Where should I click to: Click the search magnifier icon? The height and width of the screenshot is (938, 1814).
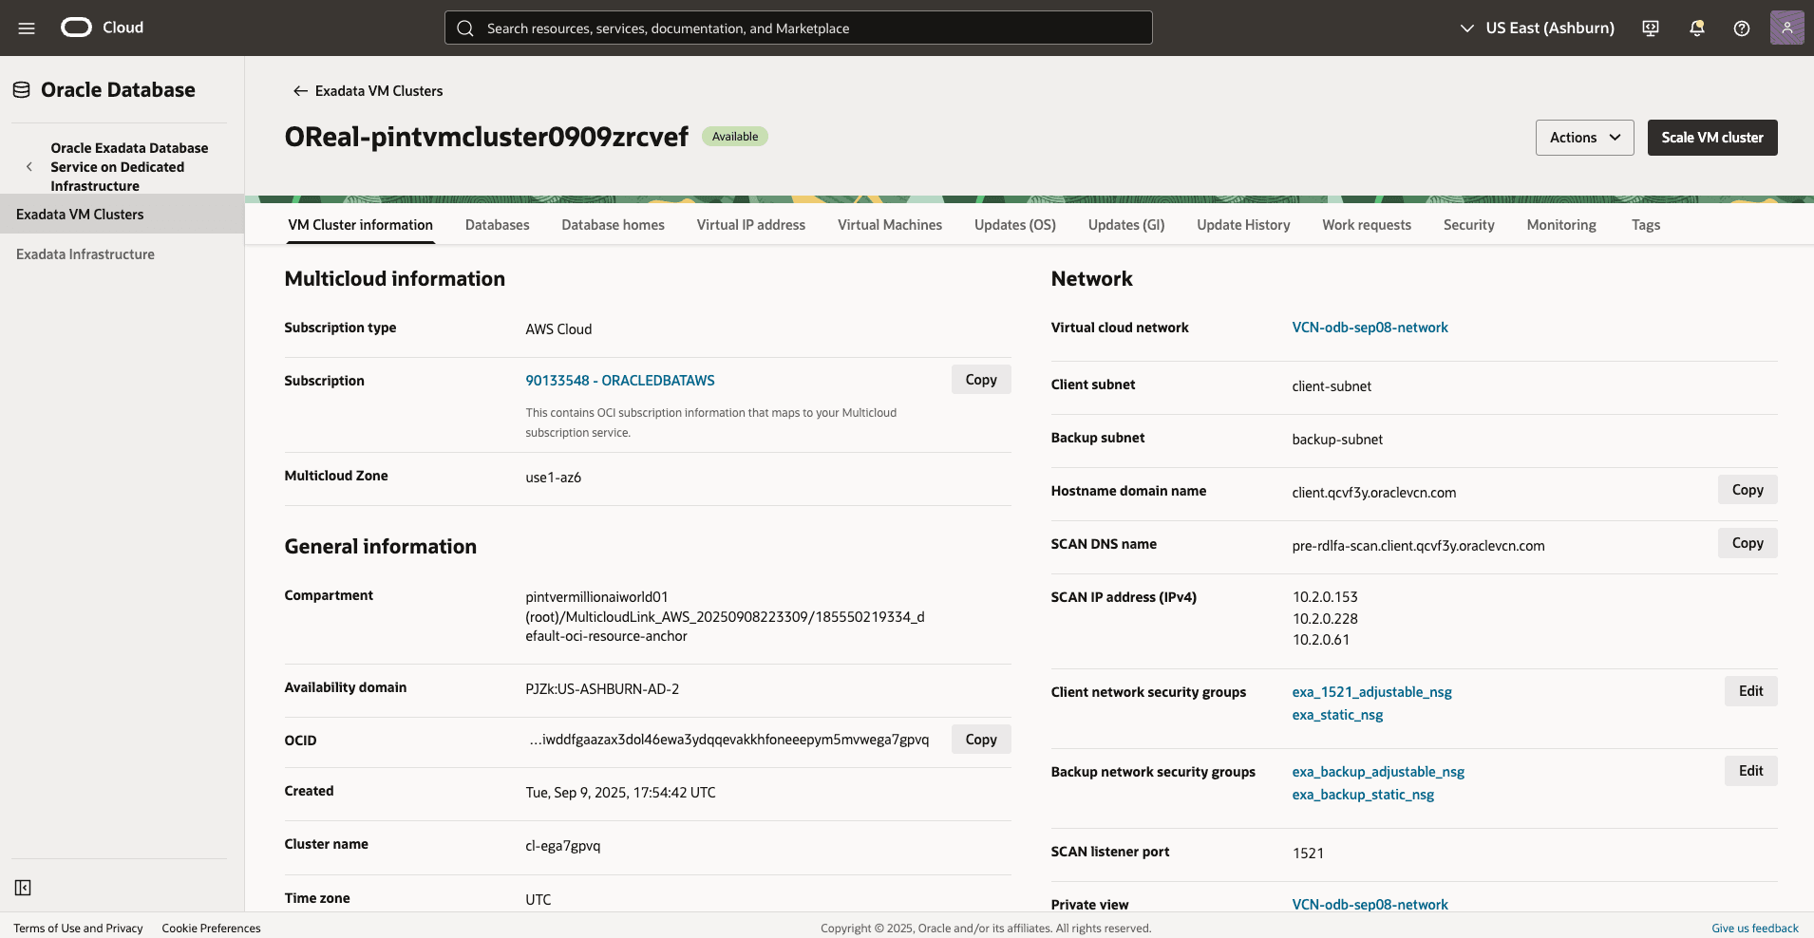click(466, 28)
